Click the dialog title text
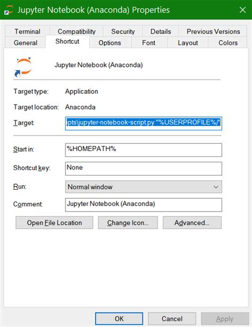Screen dimensions: 252x327 click(x=94, y=10)
